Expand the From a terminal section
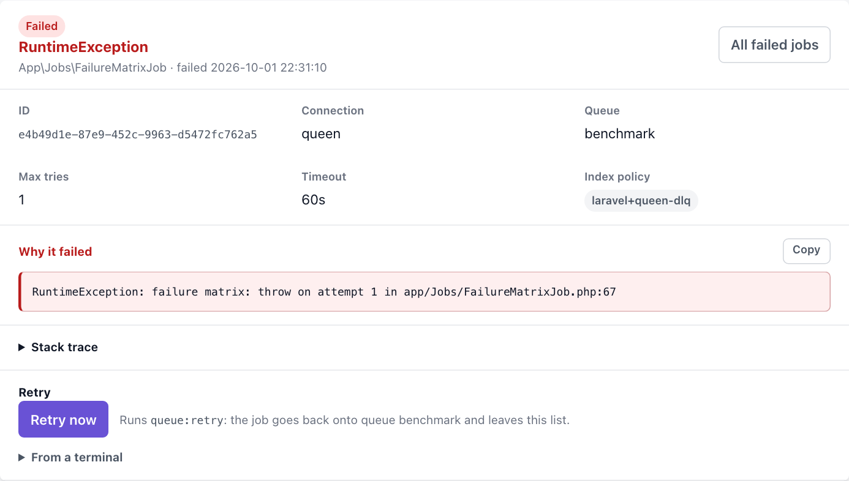The width and height of the screenshot is (849, 481). (x=70, y=457)
